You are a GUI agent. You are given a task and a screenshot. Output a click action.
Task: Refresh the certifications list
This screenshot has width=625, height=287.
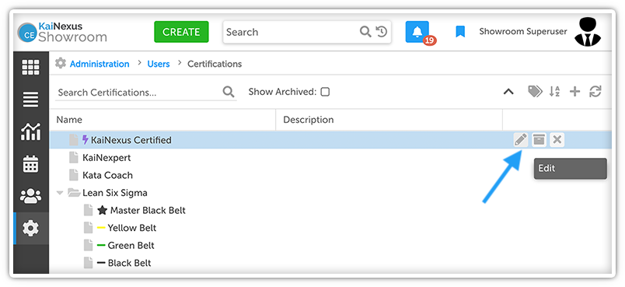595,92
